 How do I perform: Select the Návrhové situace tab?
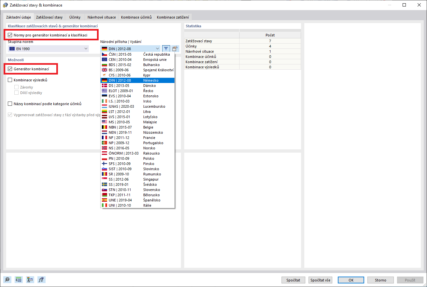point(102,17)
